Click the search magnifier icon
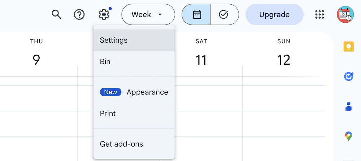 coord(56,15)
